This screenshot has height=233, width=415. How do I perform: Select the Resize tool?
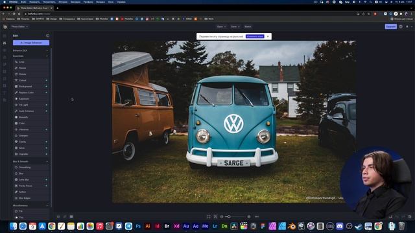pyautogui.click(x=31, y=68)
